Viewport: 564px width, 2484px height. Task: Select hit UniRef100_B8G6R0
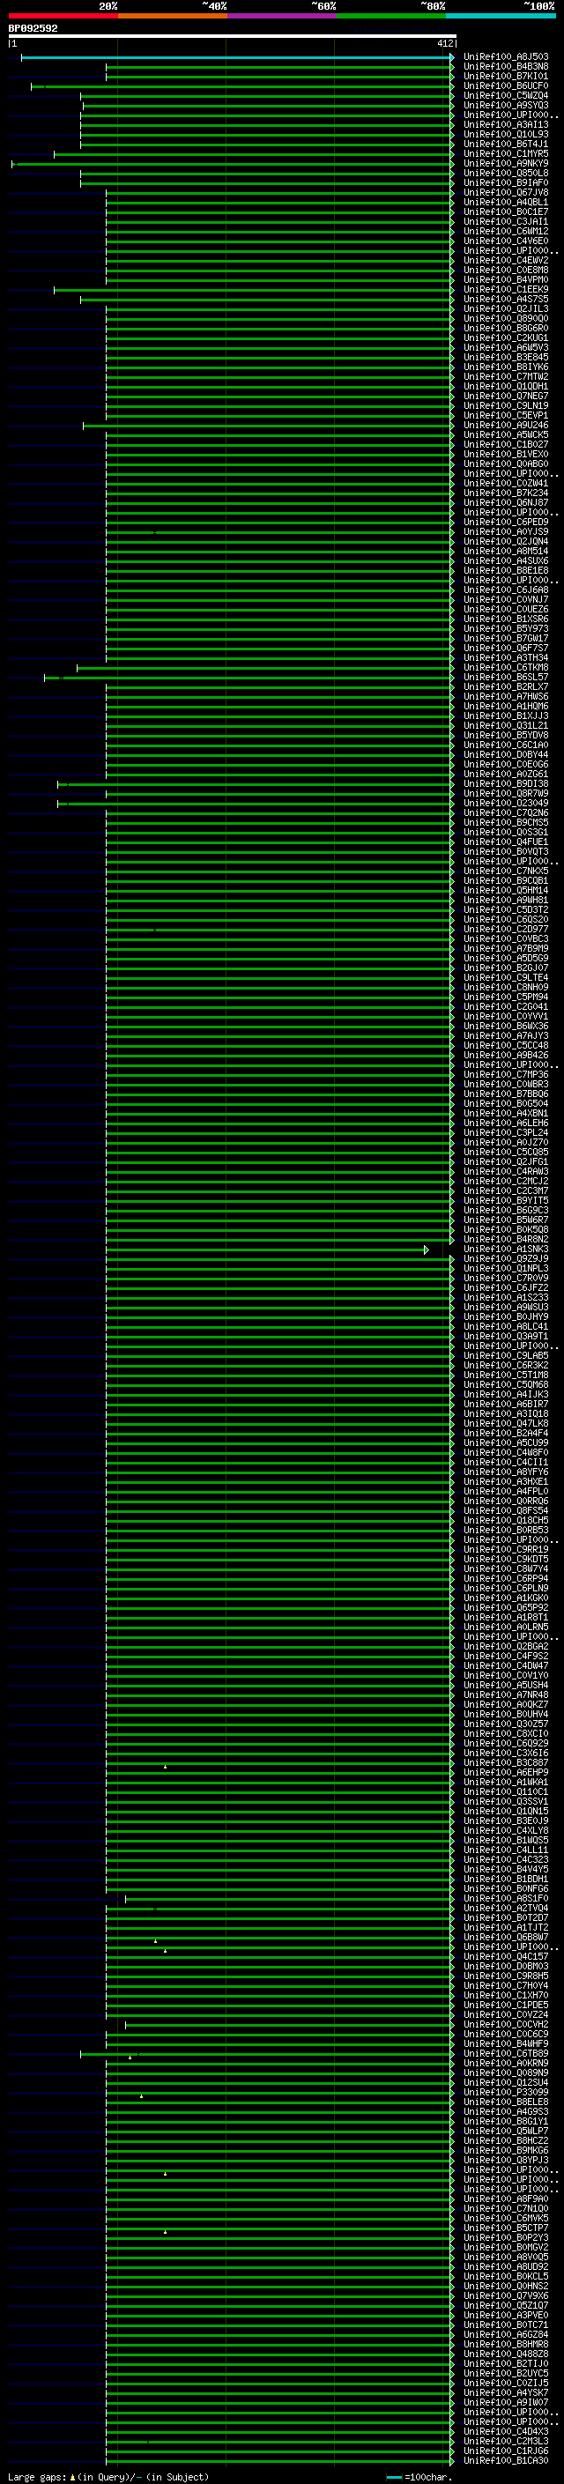coord(506,328)
